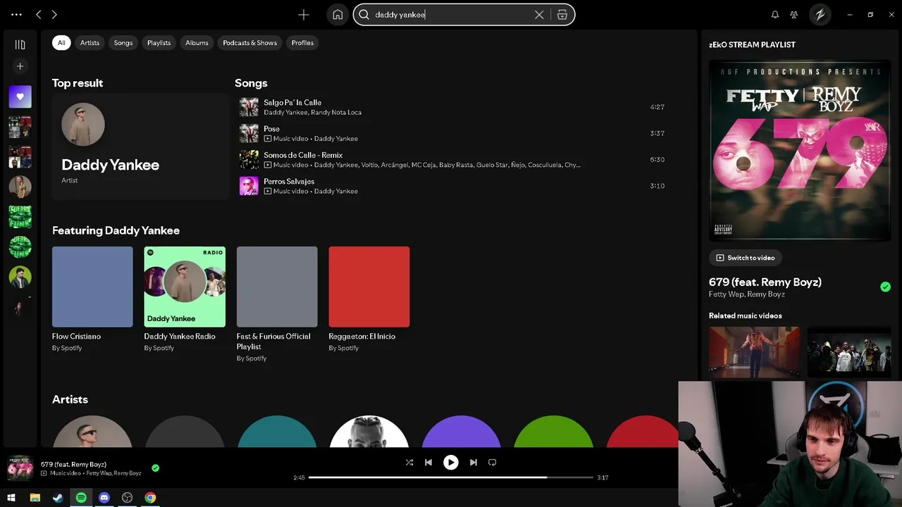Click the plus icon in the top bar
Image resolution: width=902 pixels, height=507 pixels.
tap(304, 14)
